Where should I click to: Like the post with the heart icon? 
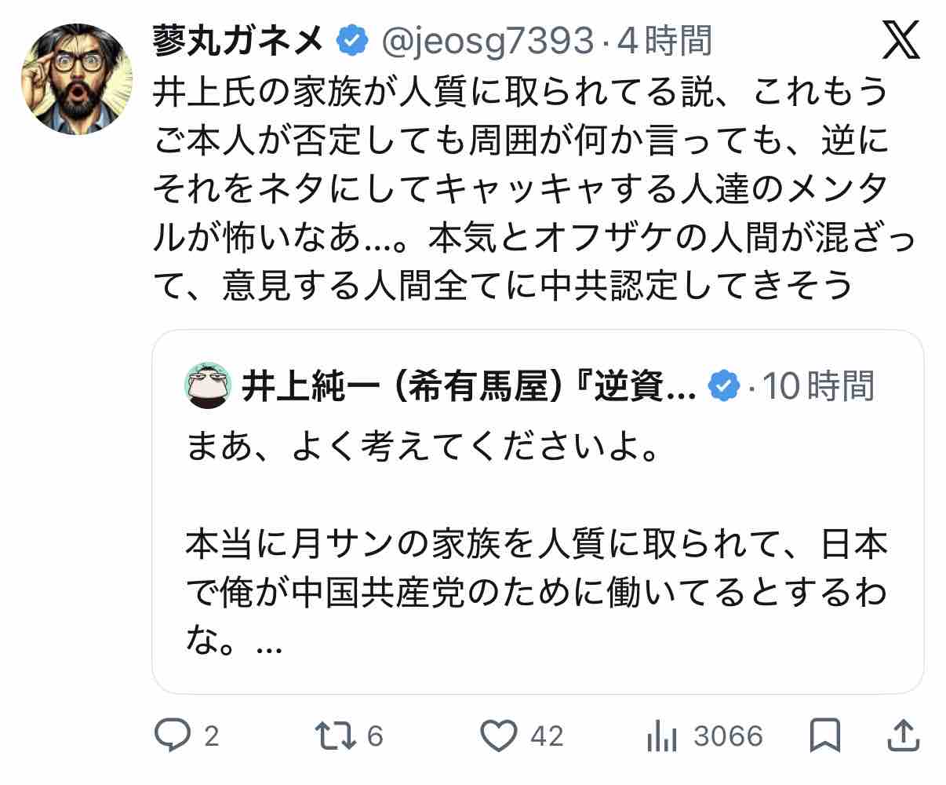click(x=500, y=736)
